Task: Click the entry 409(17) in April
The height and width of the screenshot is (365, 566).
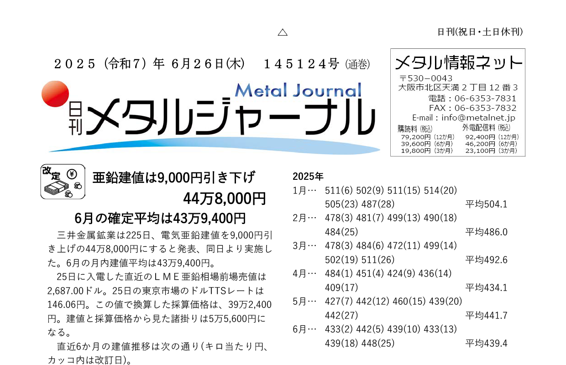Action: pyautogui.click(x=341, y=288)
